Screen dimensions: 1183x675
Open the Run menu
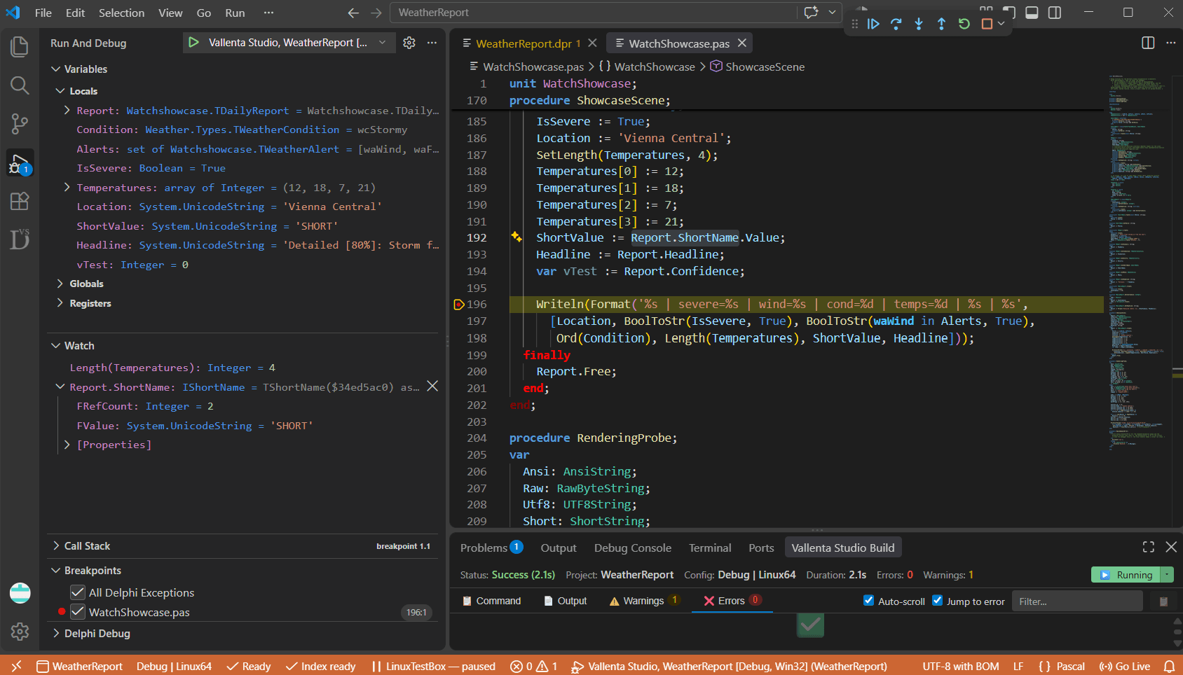click(235, 13)
